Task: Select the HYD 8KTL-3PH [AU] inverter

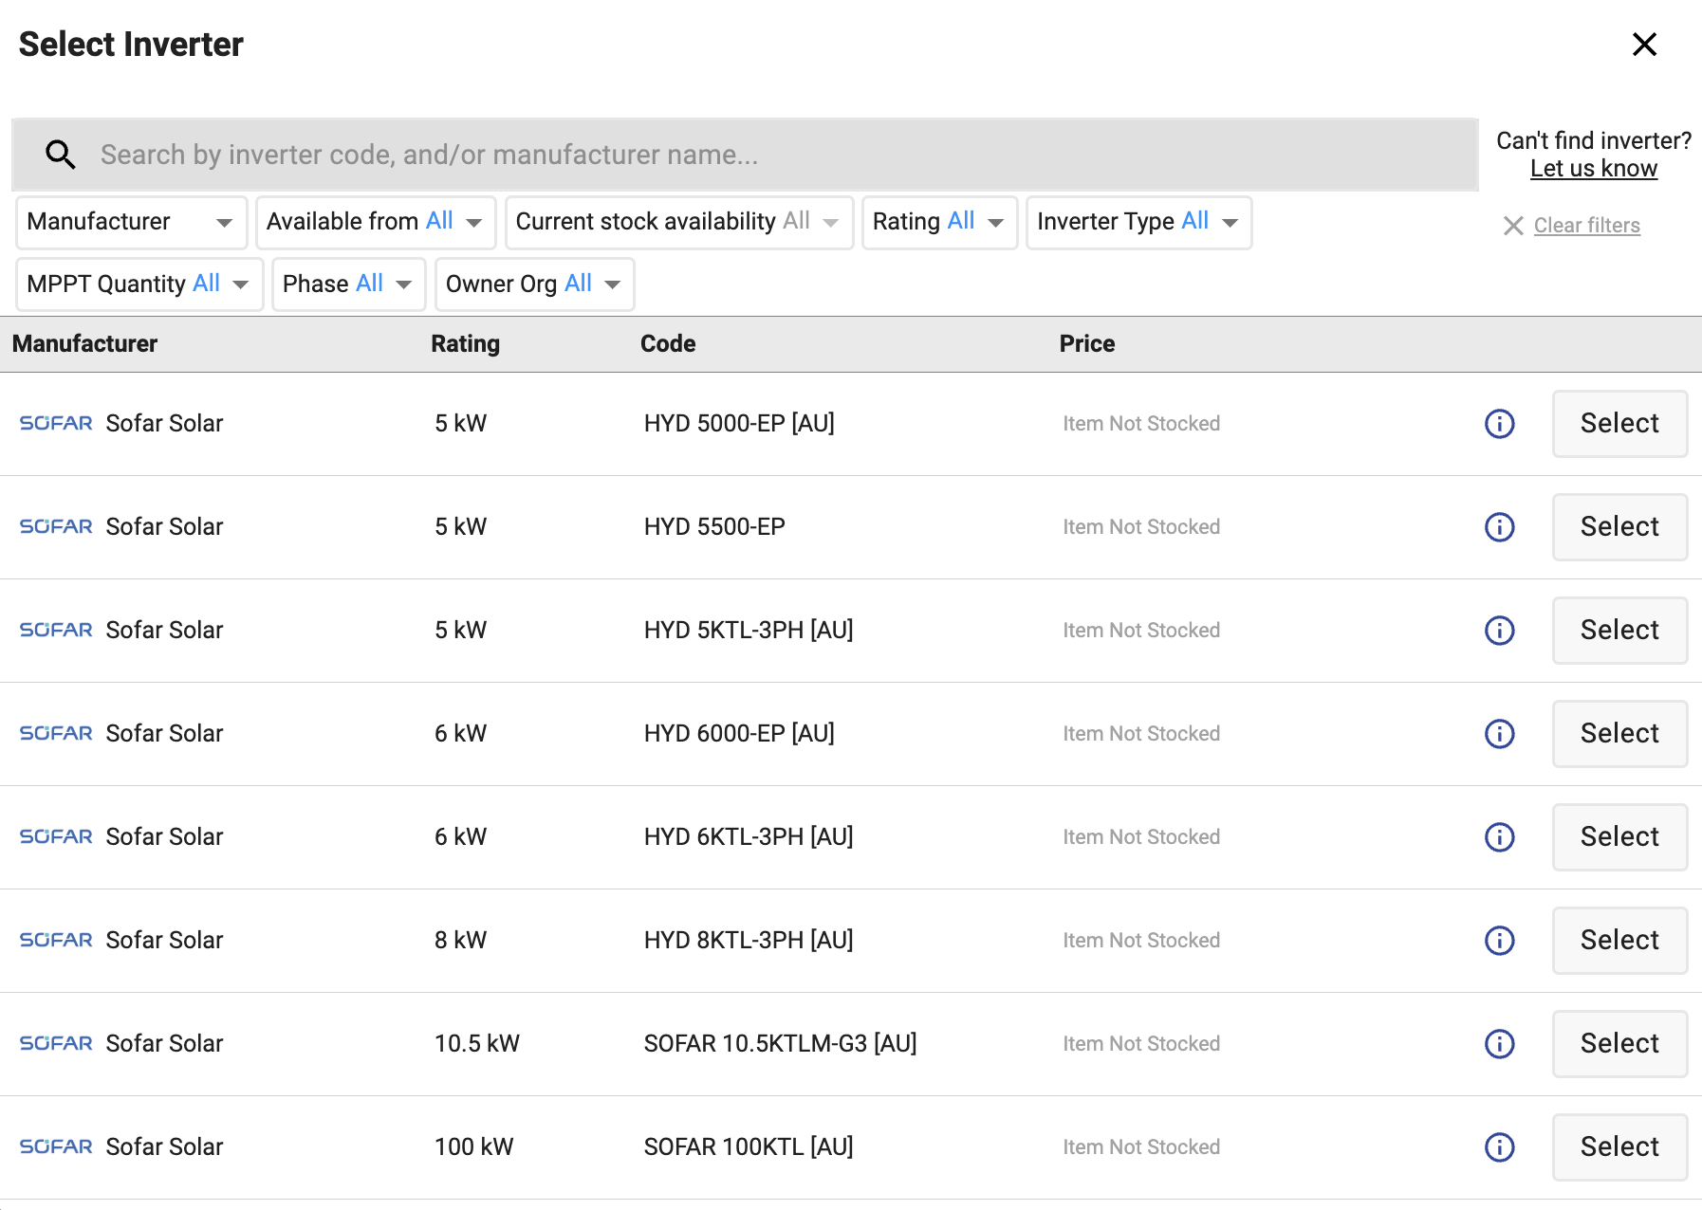Action: tap(1619, 941)
